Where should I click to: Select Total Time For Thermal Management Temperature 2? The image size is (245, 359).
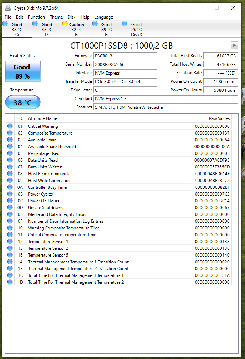tap(118, 282)
